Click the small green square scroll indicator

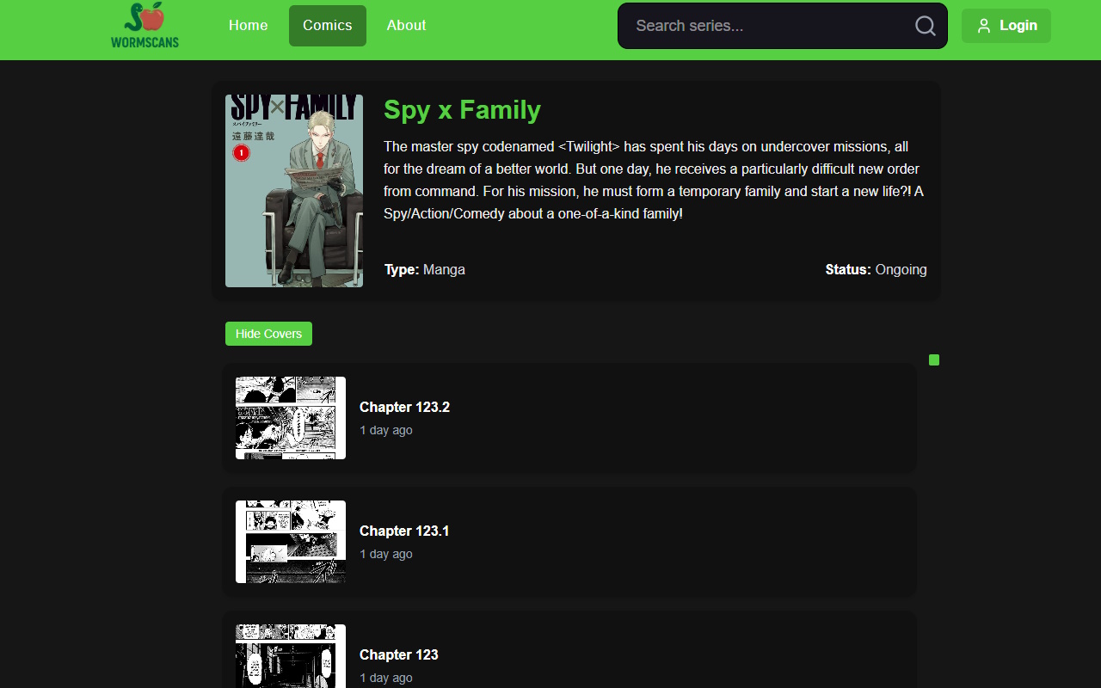pyautogui.click(x=934, y=359)
